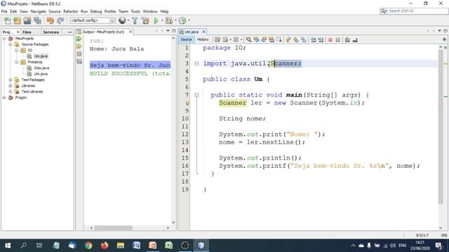Open the Run Project dropdown arrow
The width and height of the screenshot is (449, 252).
162,20
